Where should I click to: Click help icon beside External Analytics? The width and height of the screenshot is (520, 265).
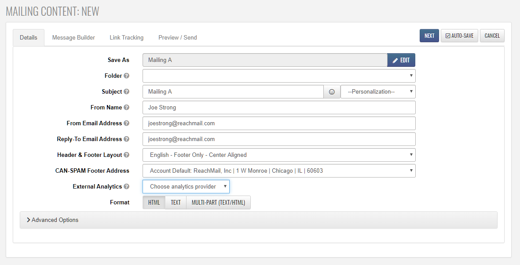tap(126, 187)
